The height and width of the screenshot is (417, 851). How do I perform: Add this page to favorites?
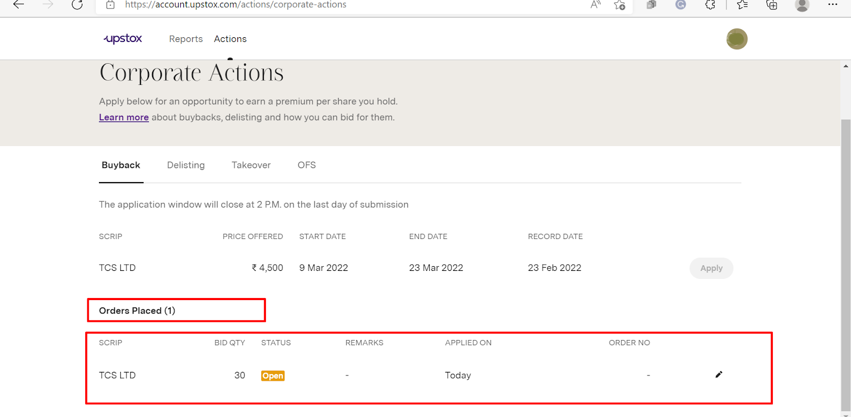point(620,5)
